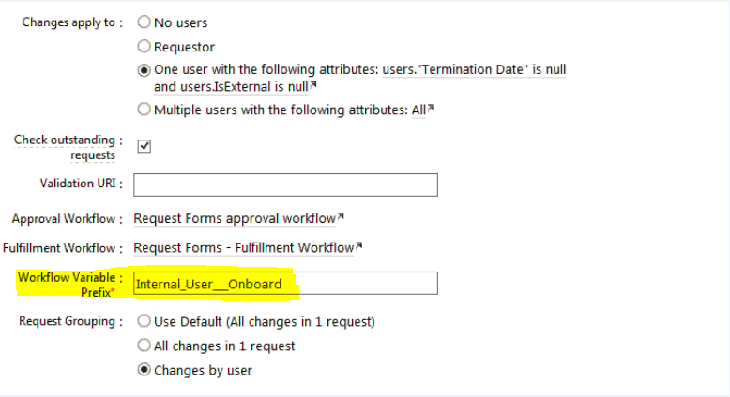The height and width of the screenshot is (397, 730).
Task: Choose the Requestor radio option
Action: [144, 46]
